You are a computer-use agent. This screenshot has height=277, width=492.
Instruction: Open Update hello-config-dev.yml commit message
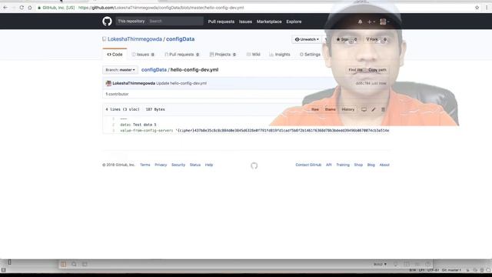coord(181,83)
